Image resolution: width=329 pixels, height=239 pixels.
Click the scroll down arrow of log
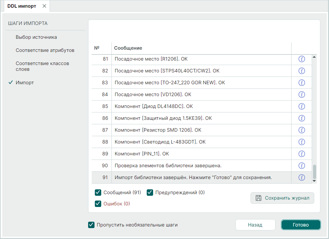tap(314, 181)
